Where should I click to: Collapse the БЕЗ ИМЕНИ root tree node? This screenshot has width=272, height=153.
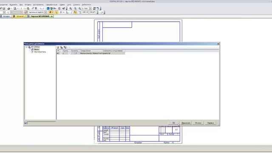(26, 47)
